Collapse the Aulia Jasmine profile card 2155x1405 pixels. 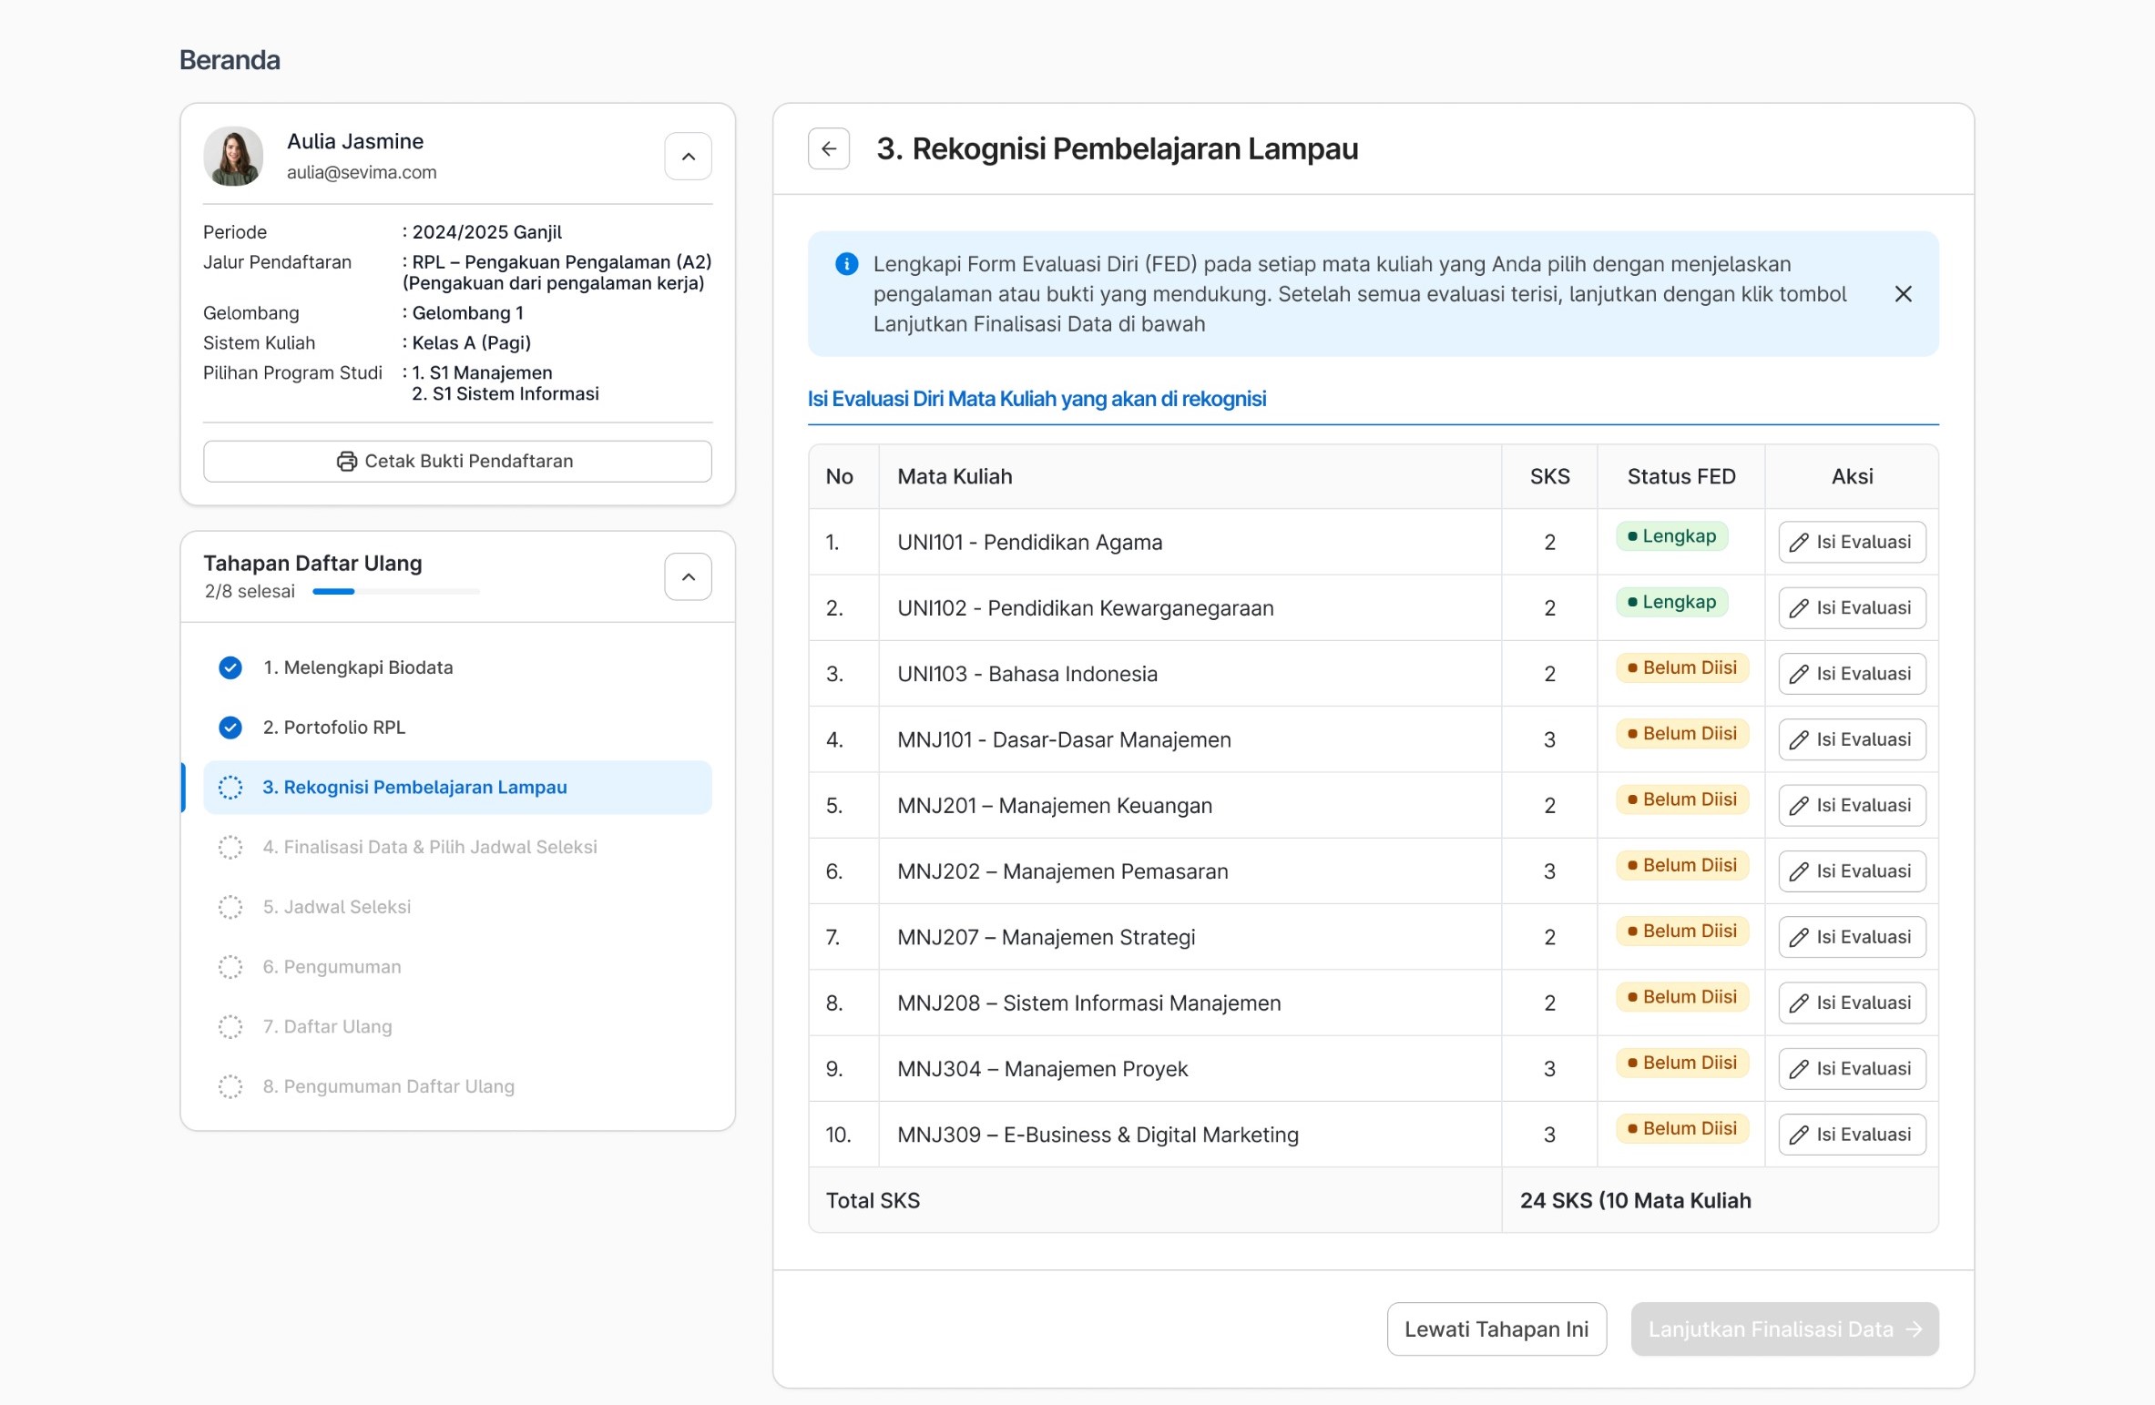(x=688, y=157)
